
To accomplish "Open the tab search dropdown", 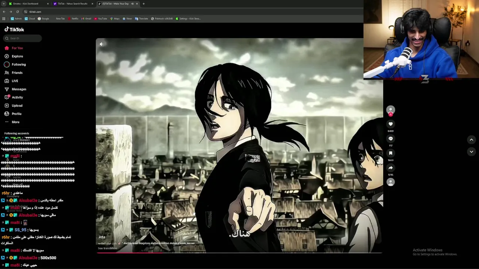I will (4, 4).
